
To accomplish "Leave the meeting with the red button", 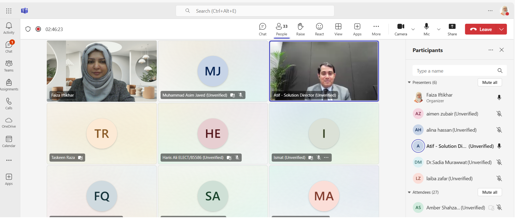I will tap(481, 29).
